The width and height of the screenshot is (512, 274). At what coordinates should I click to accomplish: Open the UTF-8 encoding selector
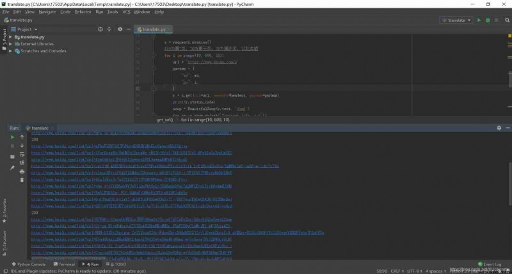415,271
